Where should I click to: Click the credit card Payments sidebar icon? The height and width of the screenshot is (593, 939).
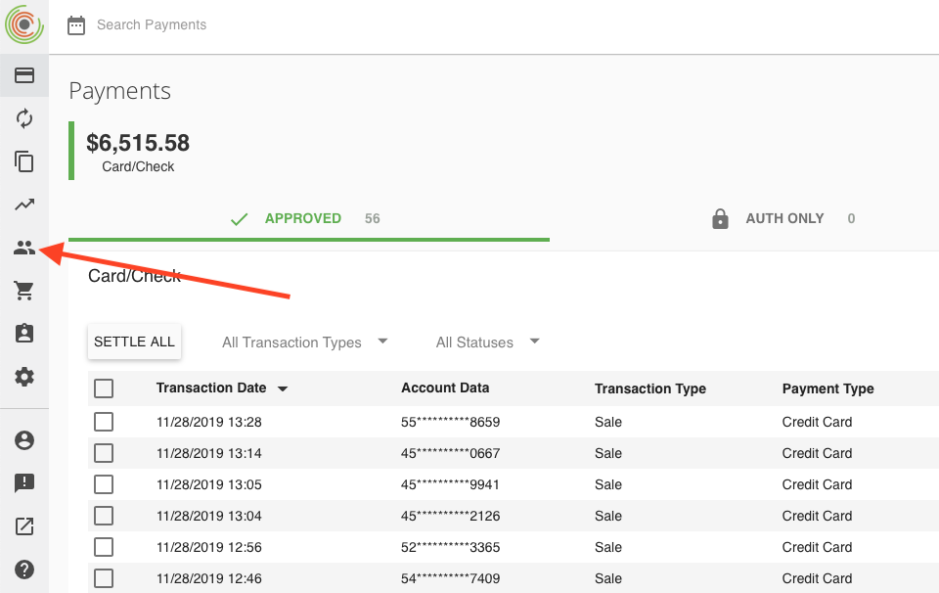pos(24,75)
